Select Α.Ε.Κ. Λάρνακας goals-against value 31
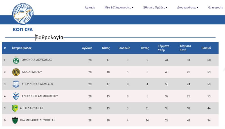The image size is (225, 129). (188, 108)
